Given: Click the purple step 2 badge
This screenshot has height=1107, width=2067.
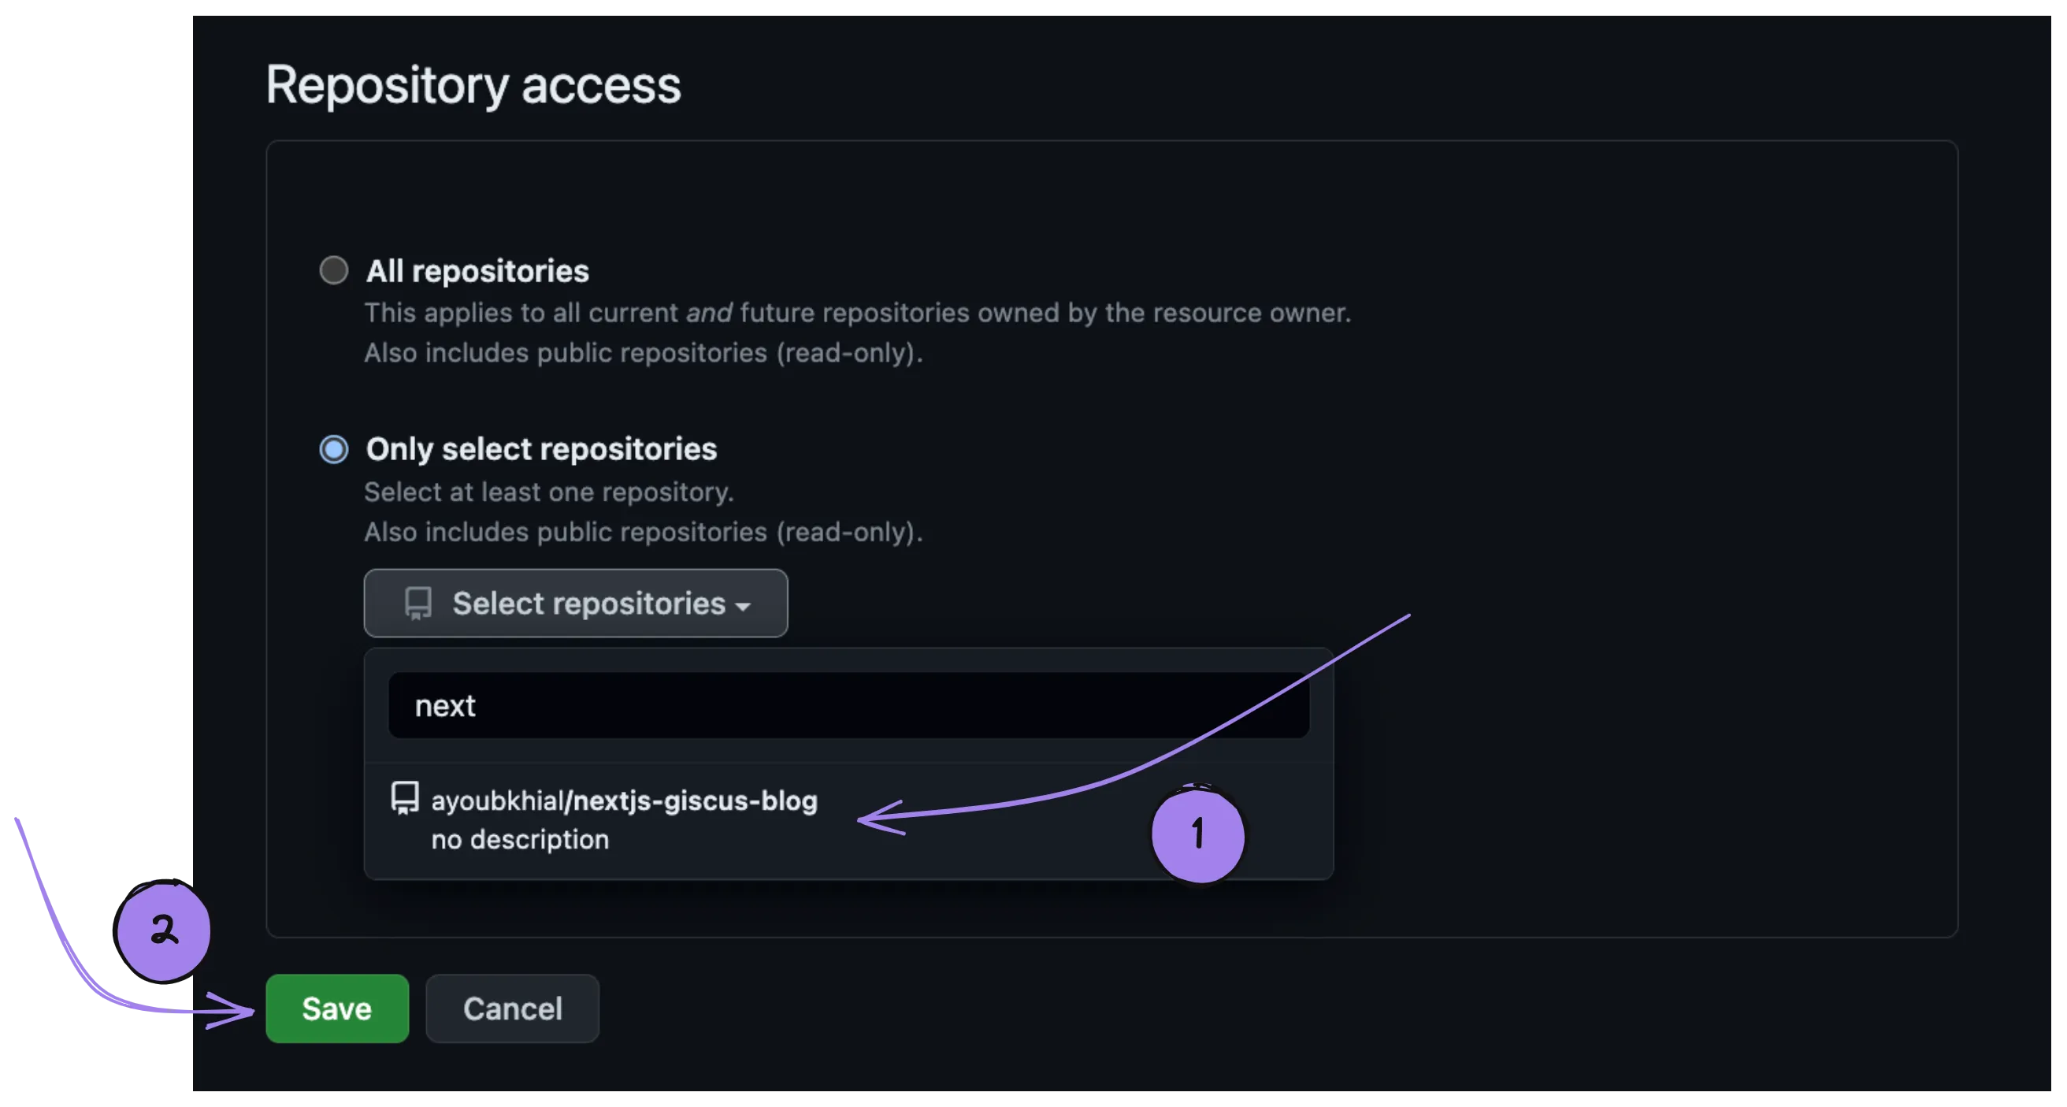Looking at the screenshot, I should [164, 931].
